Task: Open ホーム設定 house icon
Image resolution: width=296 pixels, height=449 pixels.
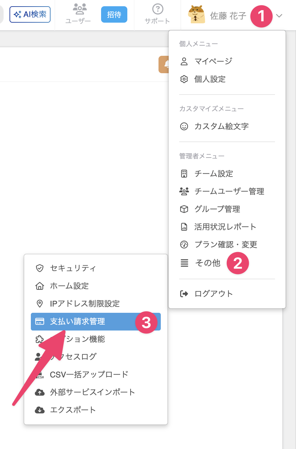Action: [40, 286]
